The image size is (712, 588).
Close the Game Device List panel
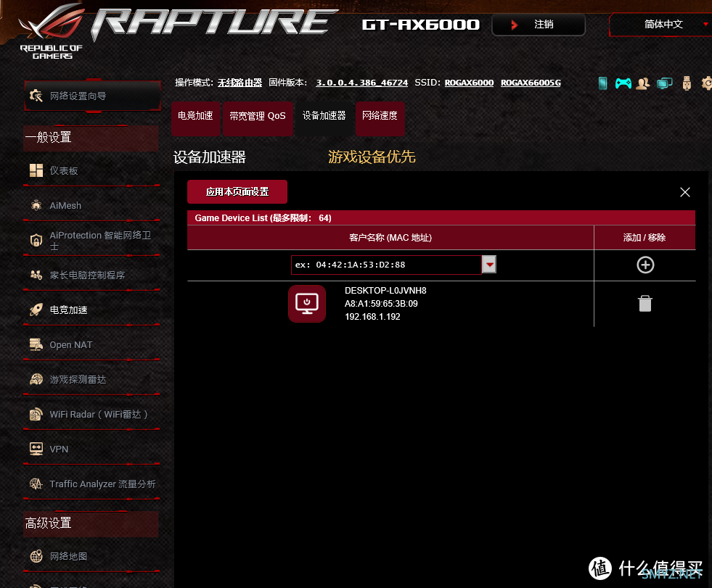pyautogui.click(x=684, y=192)
